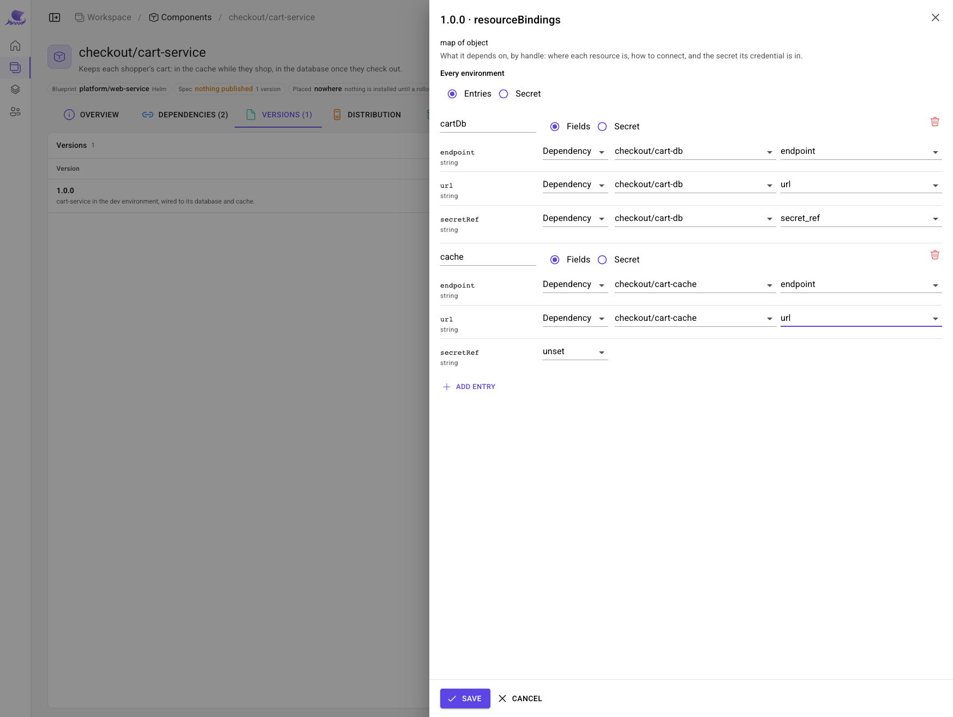Screen dimensions: 953x717
Task: Open the cache url output dropdown
Action: pos(861,319)
